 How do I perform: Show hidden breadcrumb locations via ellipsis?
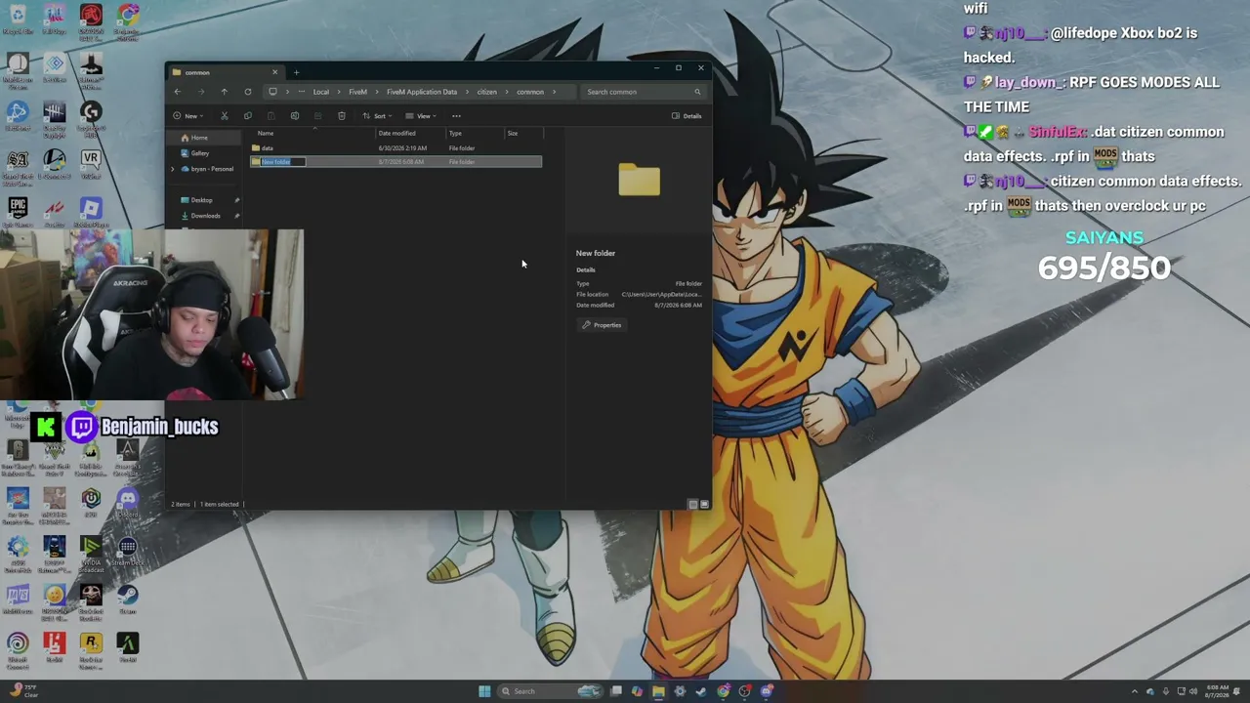(301, 92)
